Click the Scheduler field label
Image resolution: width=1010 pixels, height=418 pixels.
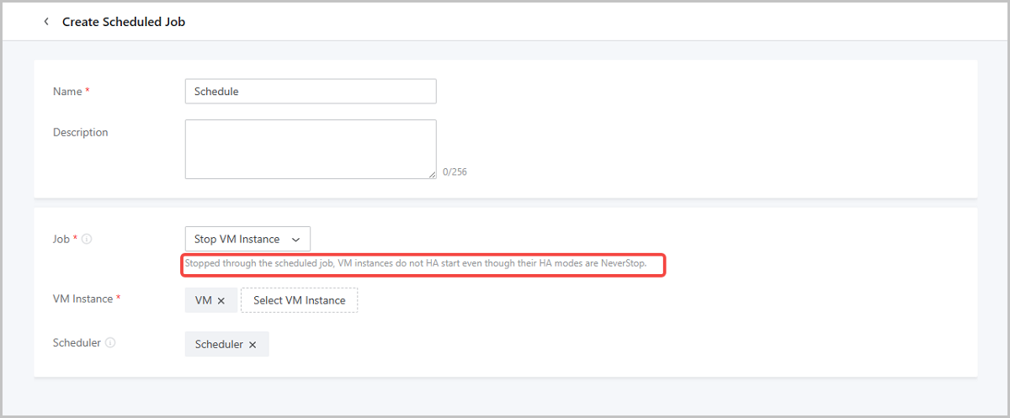pyautogui.click(x=77, y=343)
